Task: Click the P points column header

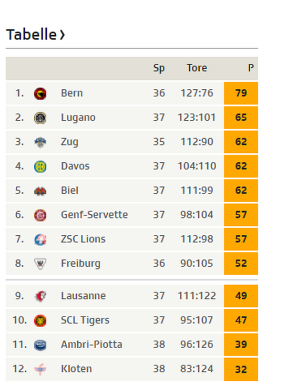Action: (251, 68)
